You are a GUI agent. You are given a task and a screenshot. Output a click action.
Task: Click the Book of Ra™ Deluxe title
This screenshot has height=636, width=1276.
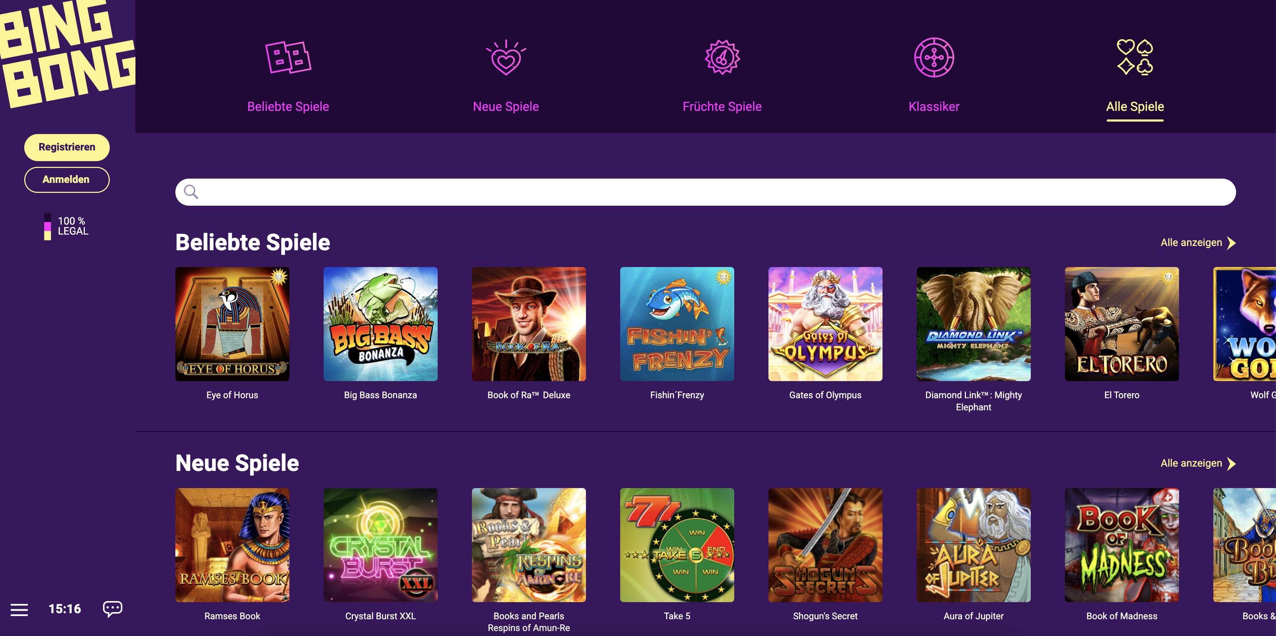(529, 395)
